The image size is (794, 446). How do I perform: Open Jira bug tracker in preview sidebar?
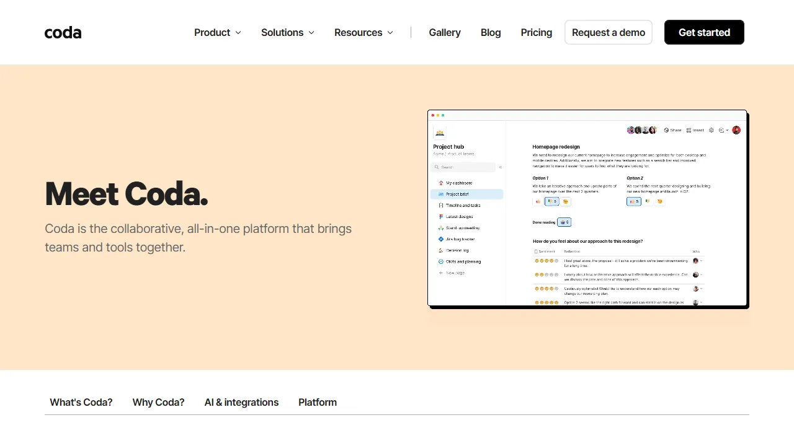[x=456, y=239]
